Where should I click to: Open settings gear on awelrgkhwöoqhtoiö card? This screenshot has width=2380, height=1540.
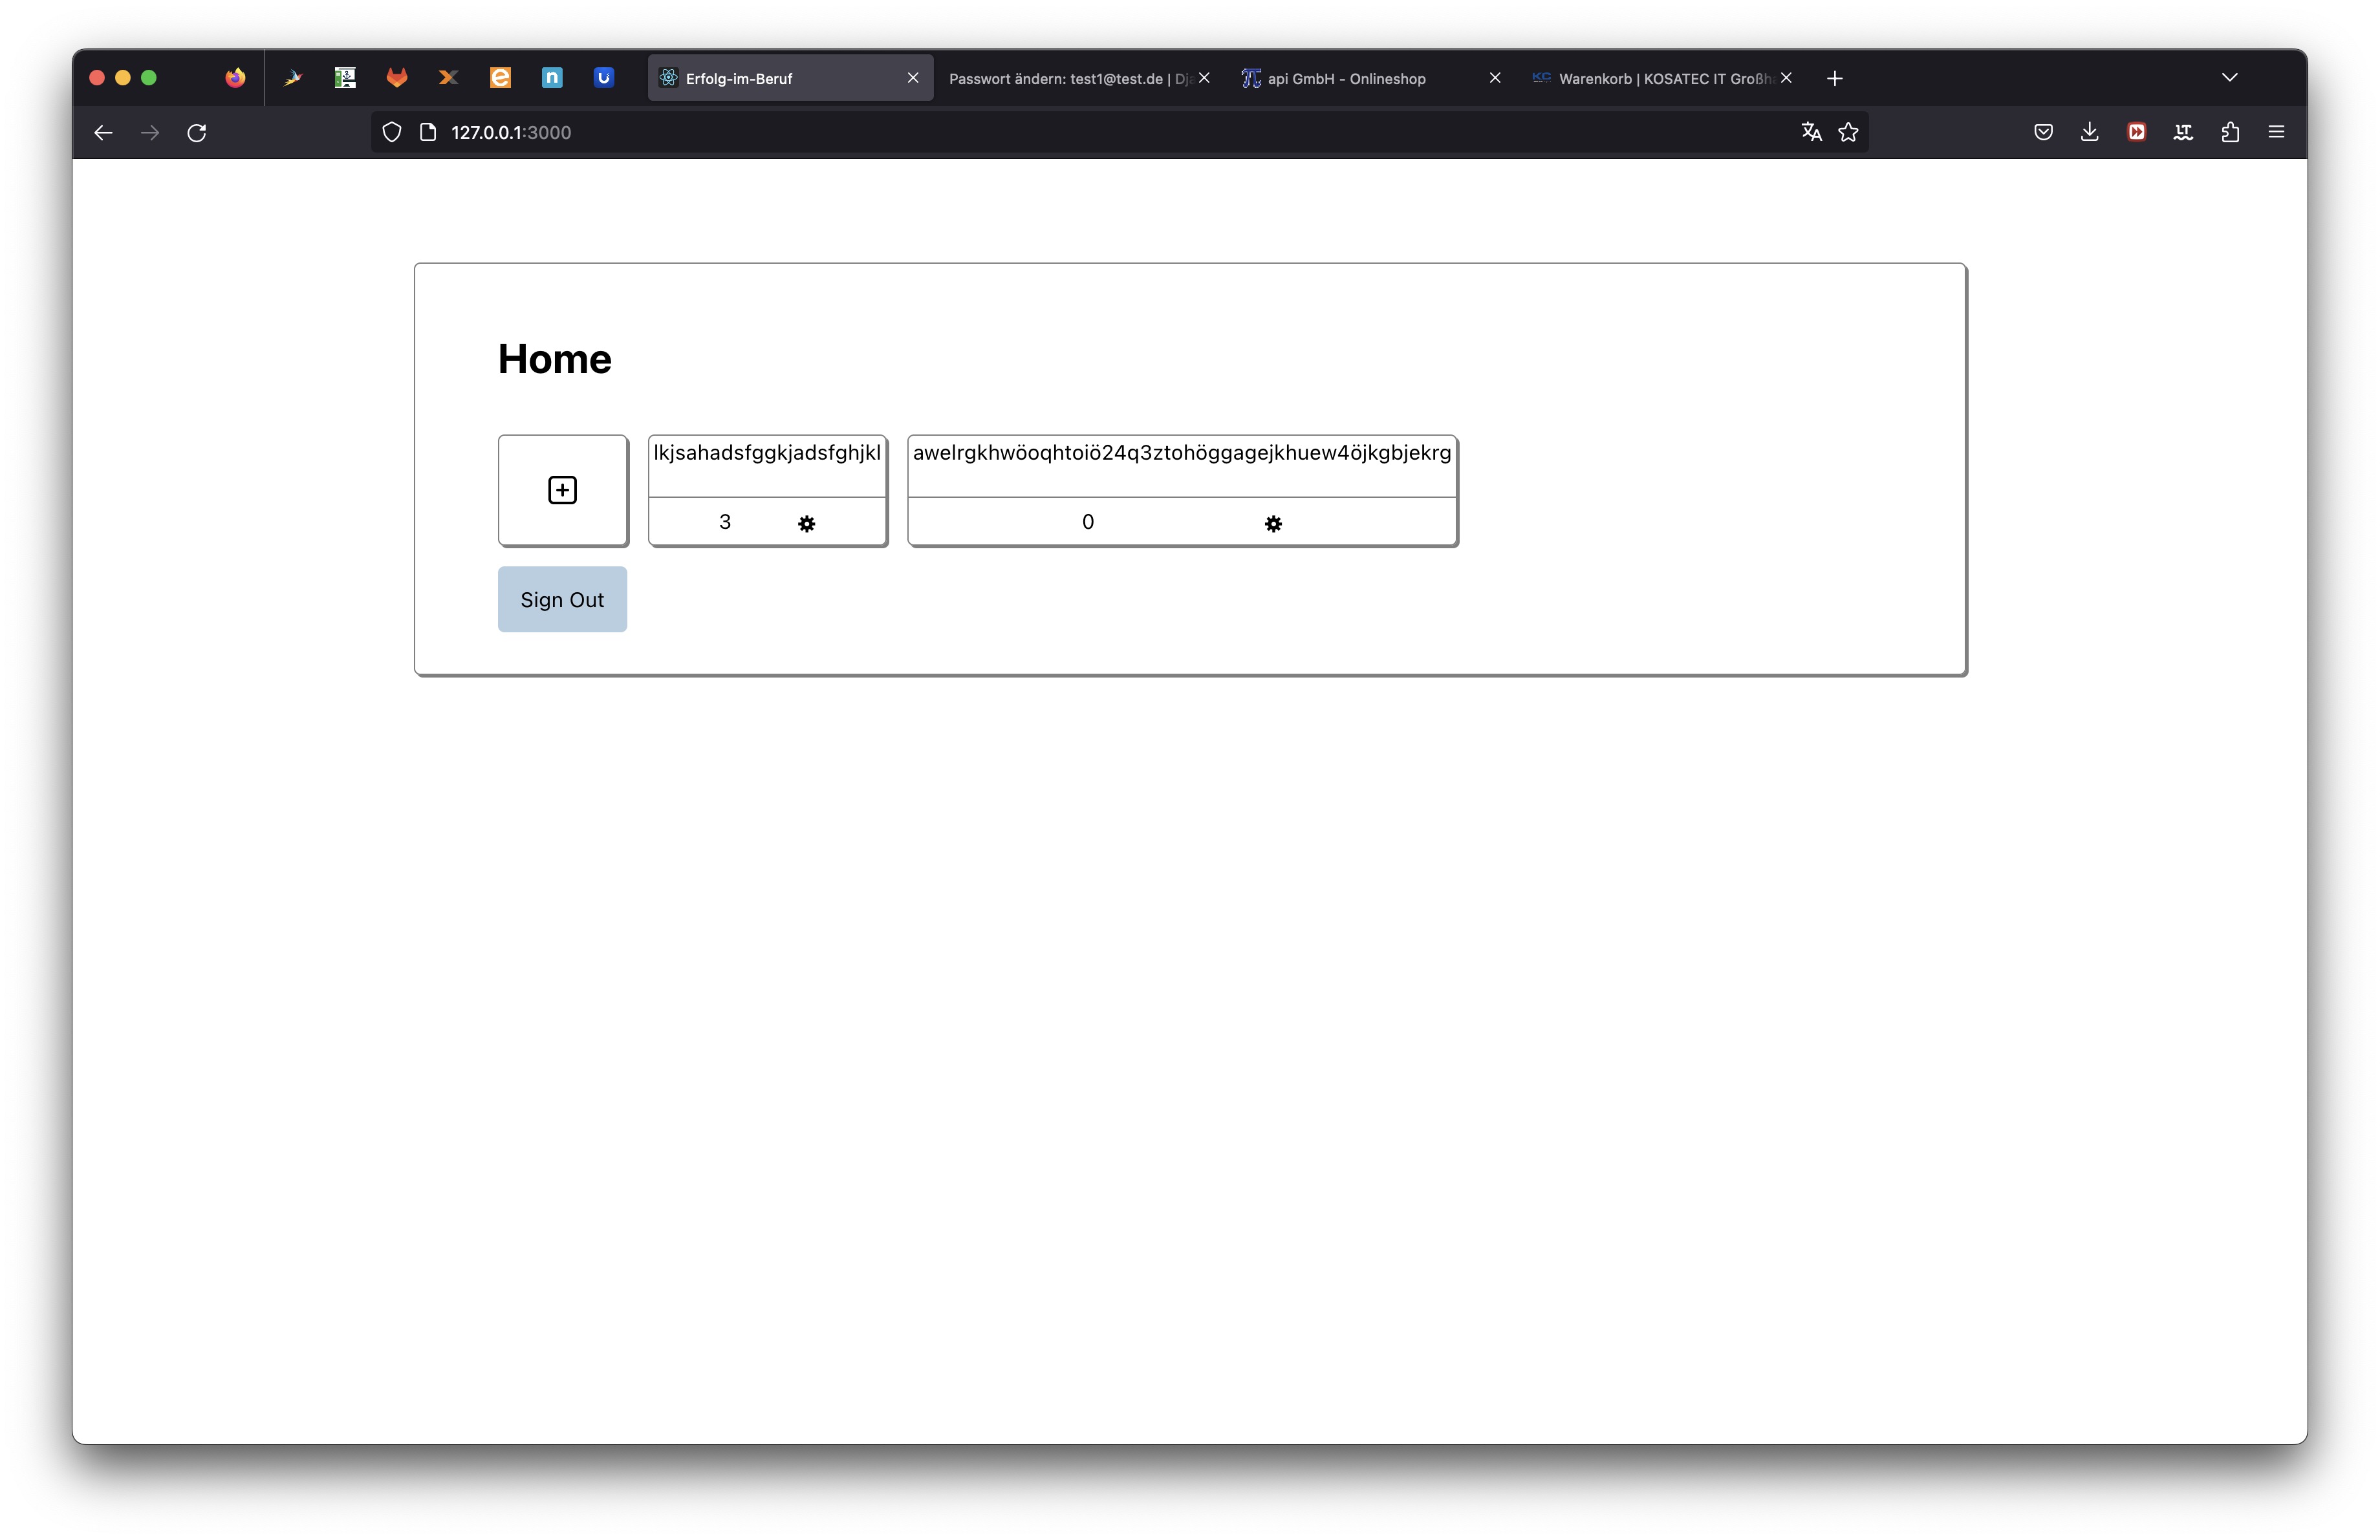coord(1272,524)
